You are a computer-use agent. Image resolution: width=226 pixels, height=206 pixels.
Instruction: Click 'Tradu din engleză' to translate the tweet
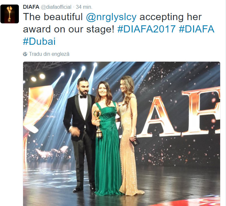(49, 54)
